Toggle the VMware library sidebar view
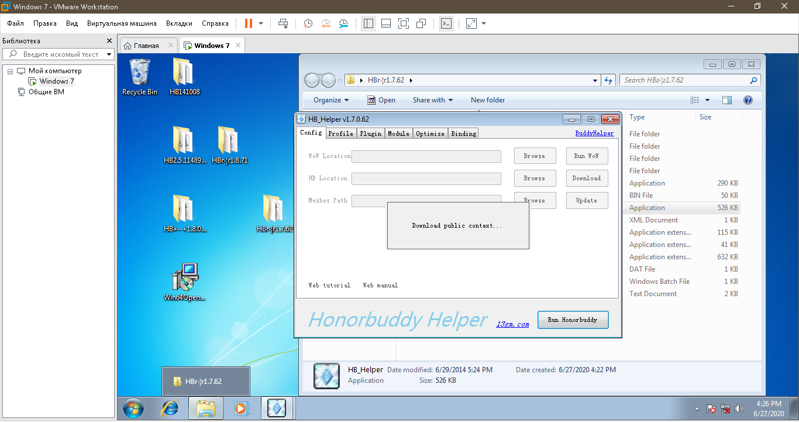 (x=368, y=23)
